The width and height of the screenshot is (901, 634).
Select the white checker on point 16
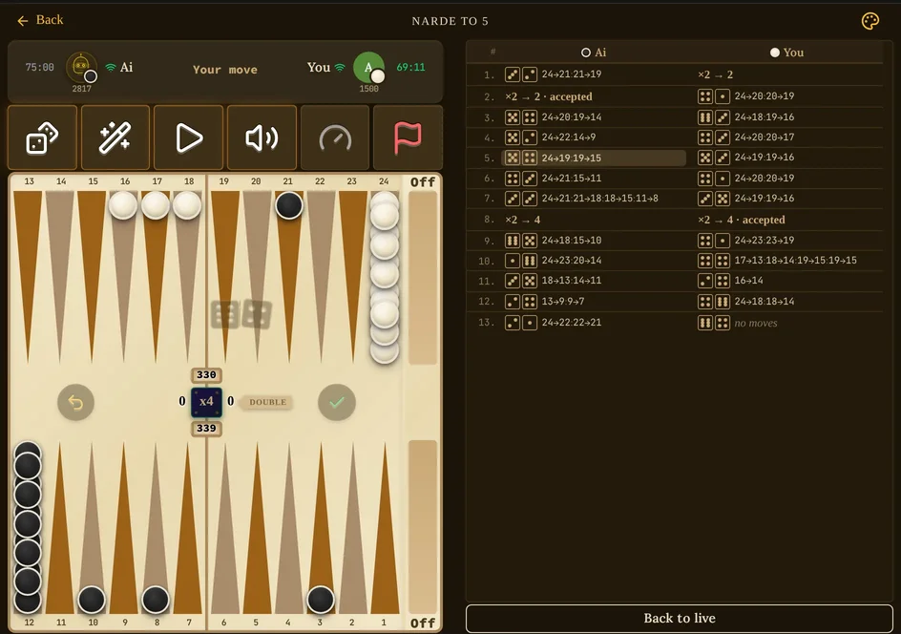tap(123, 205)
